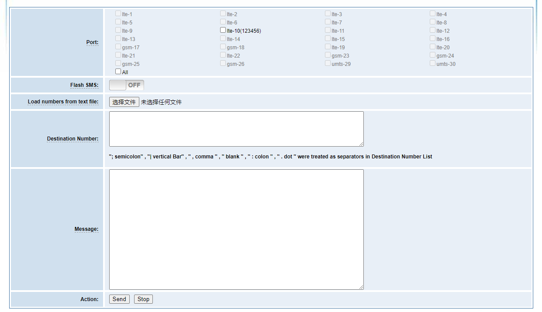The image size is (542, 312).
Task: Select the umts-29 port checkbox
Action: (328, 63)
